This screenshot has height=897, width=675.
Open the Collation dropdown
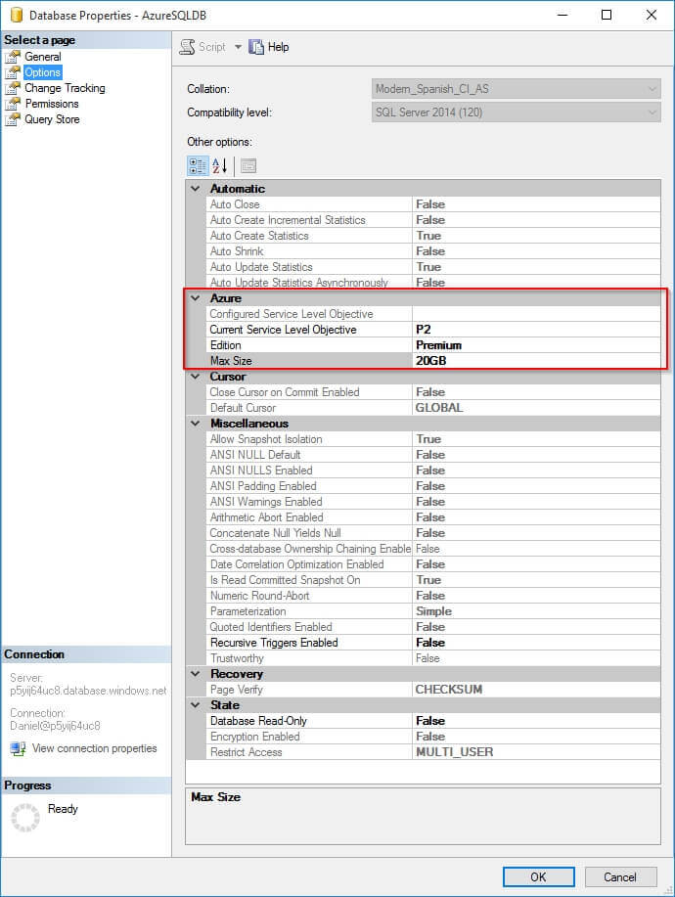point(516,89)
